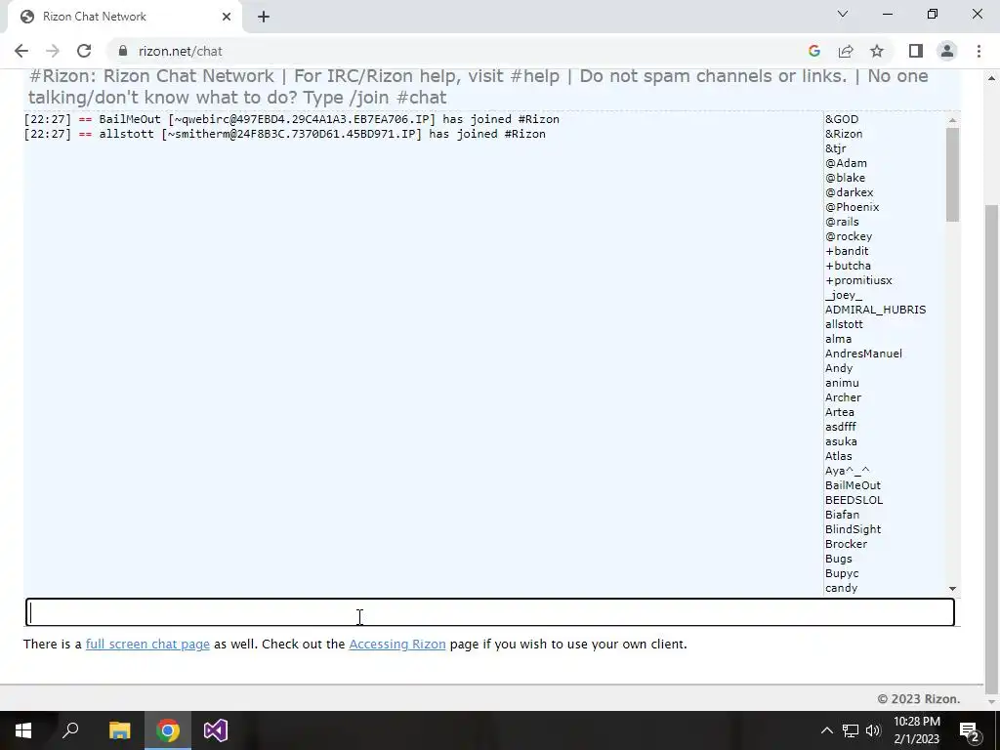
Task: Open the Chrome side panel
Action: (916, 51)
